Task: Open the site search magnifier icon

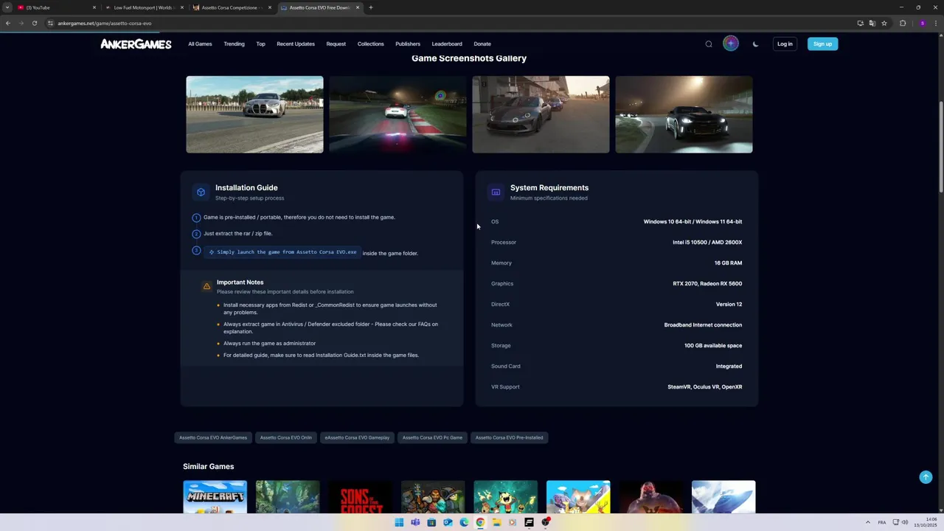Action: [x=709, y=44]
